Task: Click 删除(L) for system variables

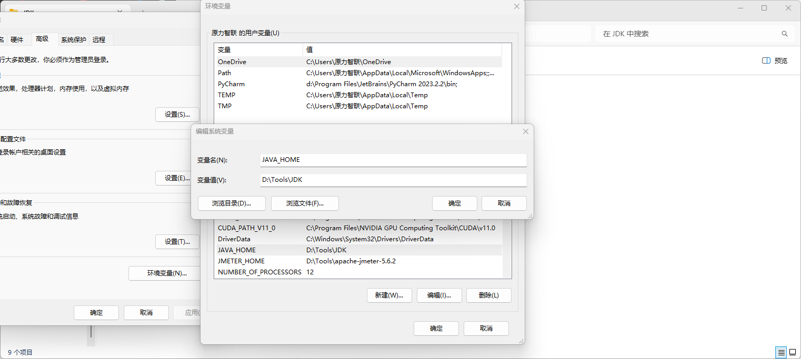Action: 488,295
